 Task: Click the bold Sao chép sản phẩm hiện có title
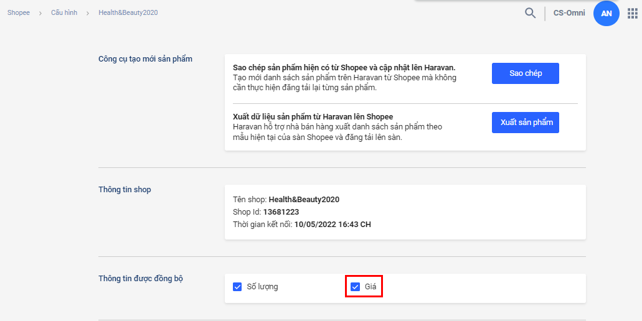pyautogui.click(x=344, y=67)
